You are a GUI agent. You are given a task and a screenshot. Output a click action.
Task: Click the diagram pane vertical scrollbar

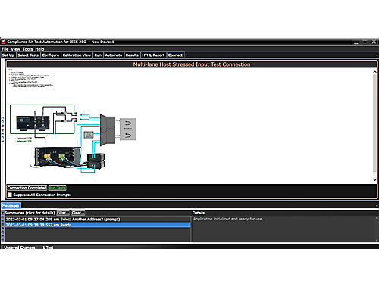click(374, 123)
